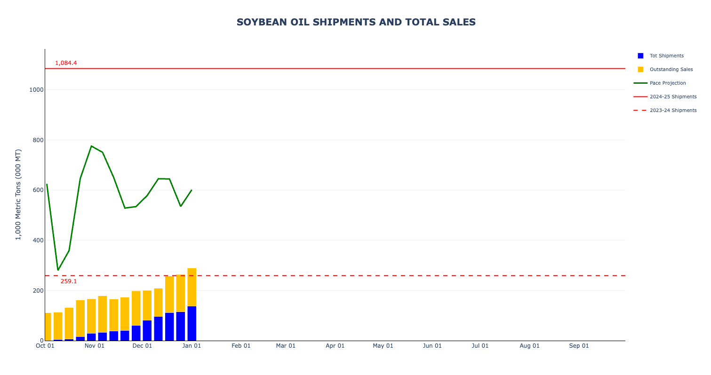
Task: Click the 259.1 red annotation label
Action: pyautogui.click(x=69, y=281)
